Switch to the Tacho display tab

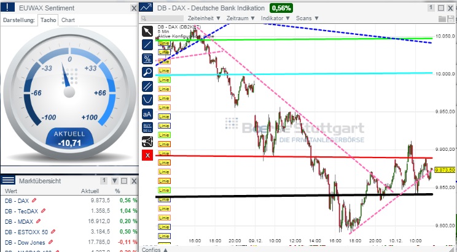click(x=49, y=20)
